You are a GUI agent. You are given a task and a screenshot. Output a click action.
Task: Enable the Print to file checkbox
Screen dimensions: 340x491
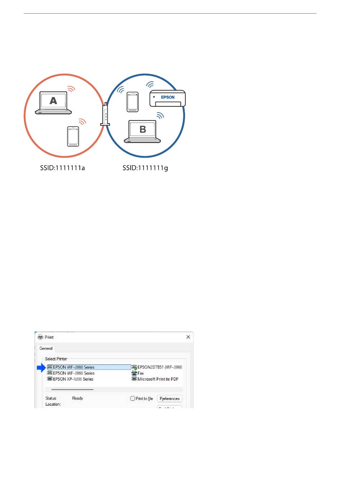click(x=133, y=398)
